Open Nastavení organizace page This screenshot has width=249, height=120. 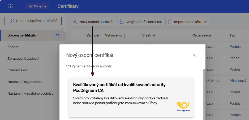24,82
